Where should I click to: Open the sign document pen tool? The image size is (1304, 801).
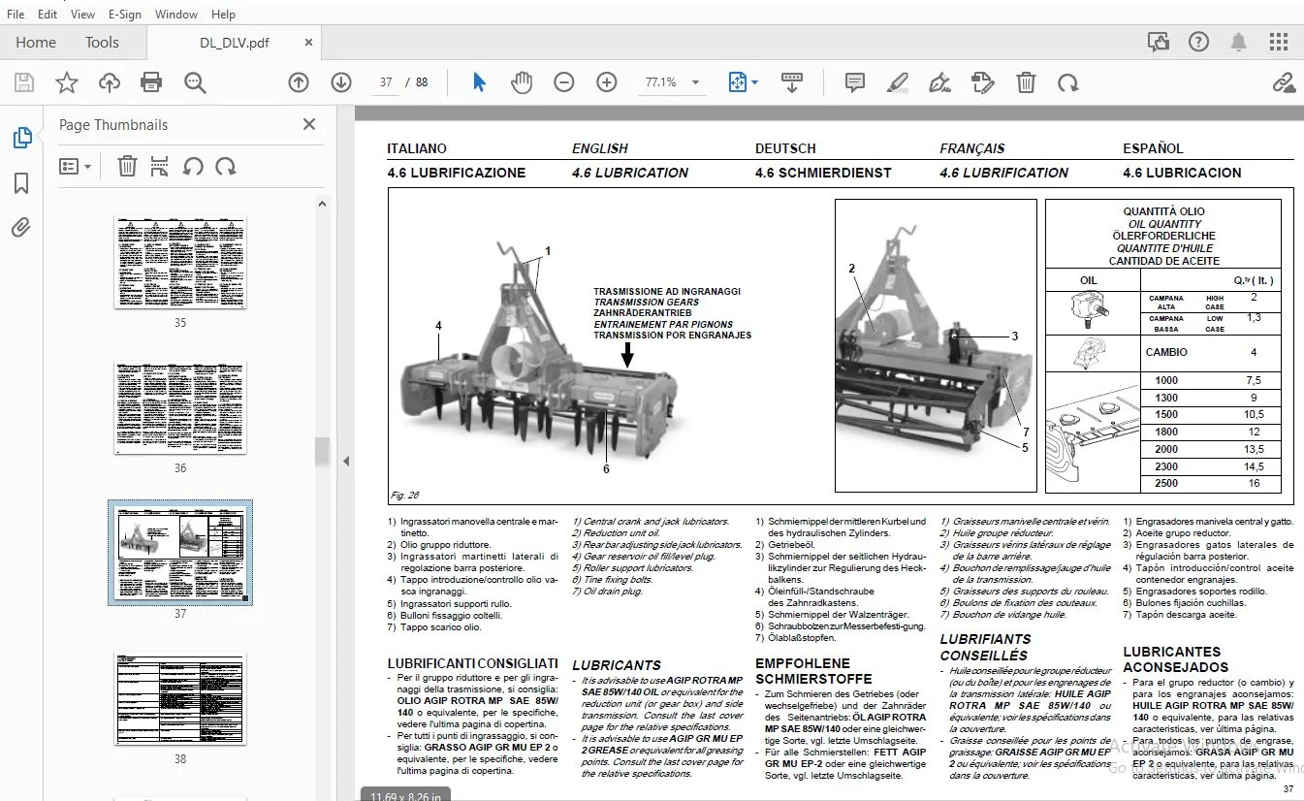[939, 82]
